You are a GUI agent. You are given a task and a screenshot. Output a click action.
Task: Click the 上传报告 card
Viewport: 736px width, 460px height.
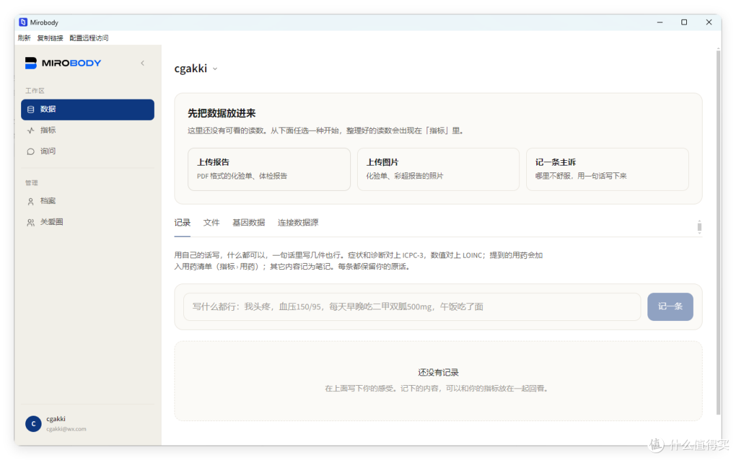tap(269, 170)
